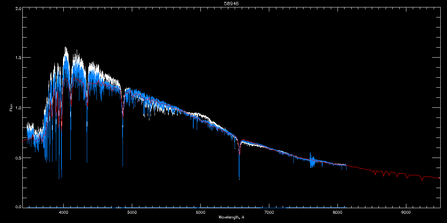447x223 pixels.
Task: Click the 5000 wavelength tick label
Action: (x=132, y=213)
